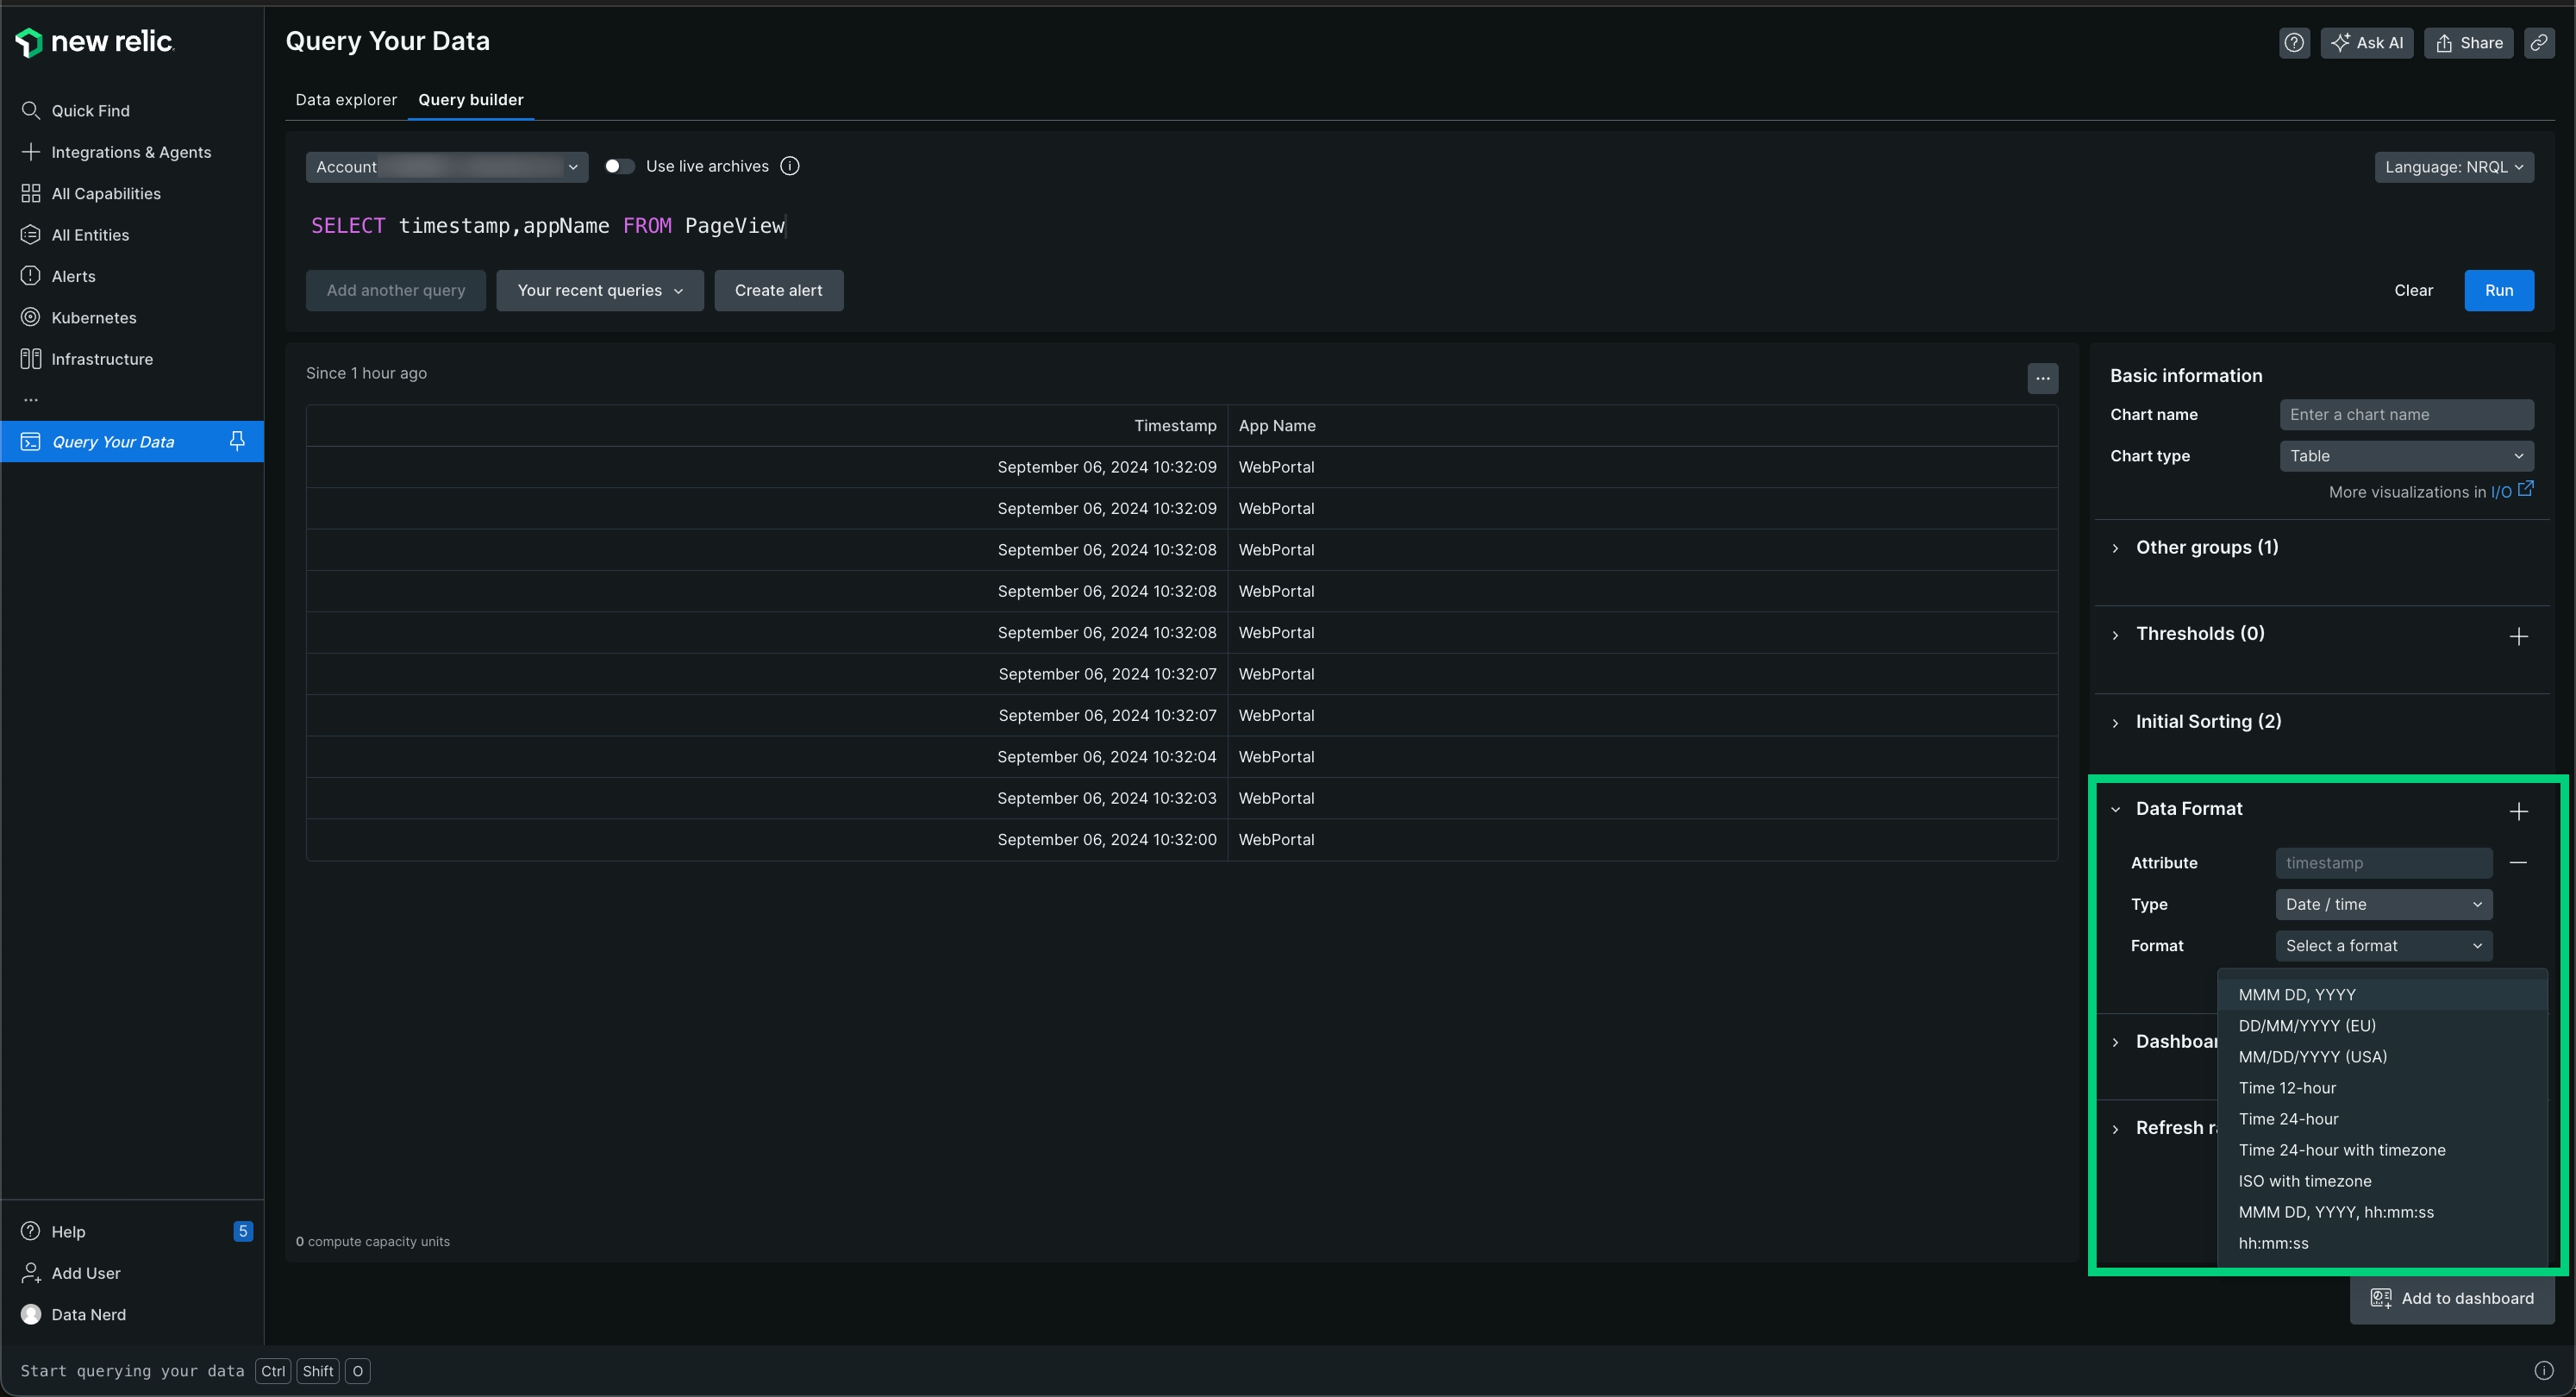Viewport: 2576px width, 1397px height.
Task: Expand the Dashboard section chevron
Action: (2115, 1042)
